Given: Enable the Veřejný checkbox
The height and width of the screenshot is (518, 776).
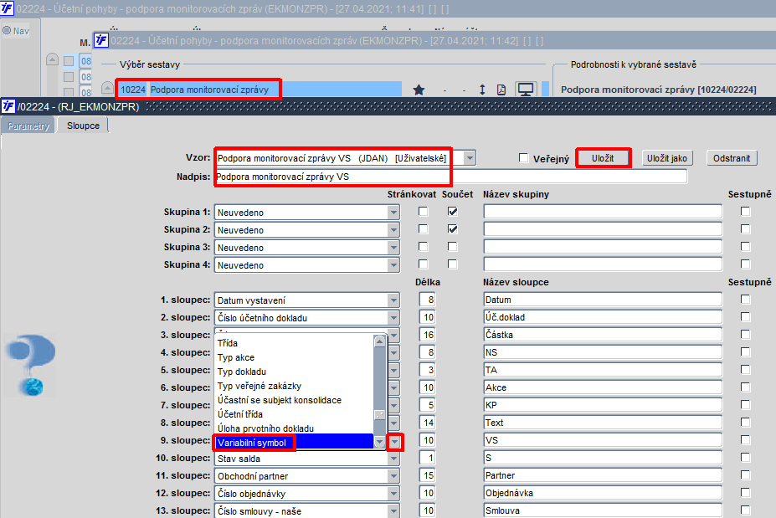Looking at the screenshot, I should (523, 158).
